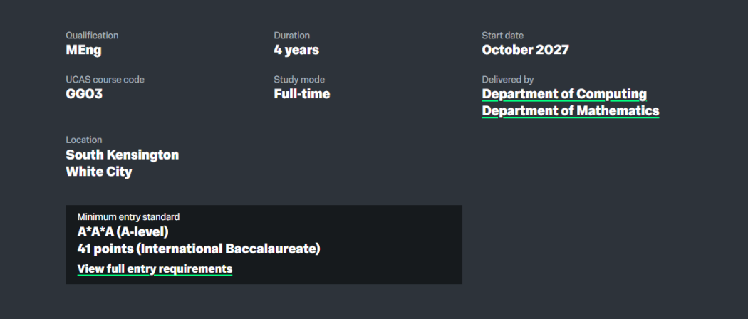The image size is (748, 319).
Task: Click the Delivered by label
Action: click(x=507, y=80)
